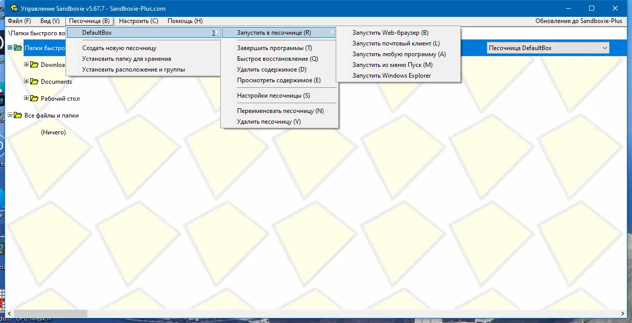Select the Все файлы и папки item
Screen dimensions: 632x323
tap(52, 116)
